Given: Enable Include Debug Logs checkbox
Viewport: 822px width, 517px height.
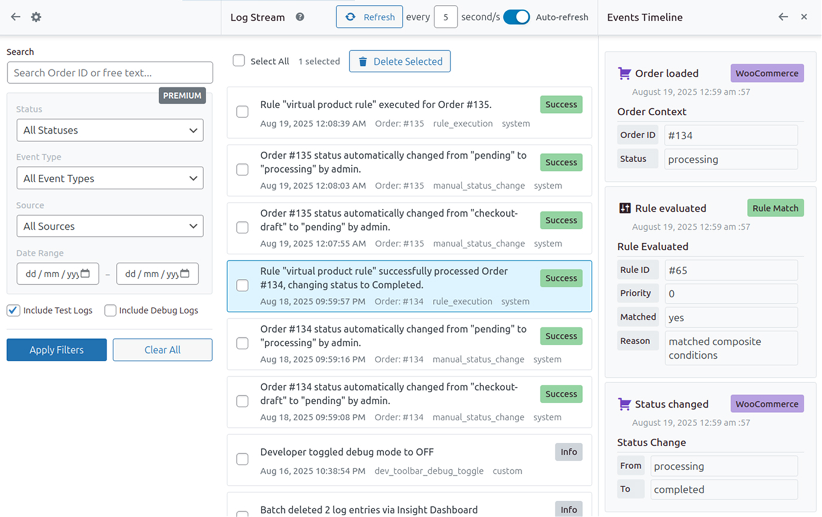Looking at the screenshot, I should coord(110,310).
